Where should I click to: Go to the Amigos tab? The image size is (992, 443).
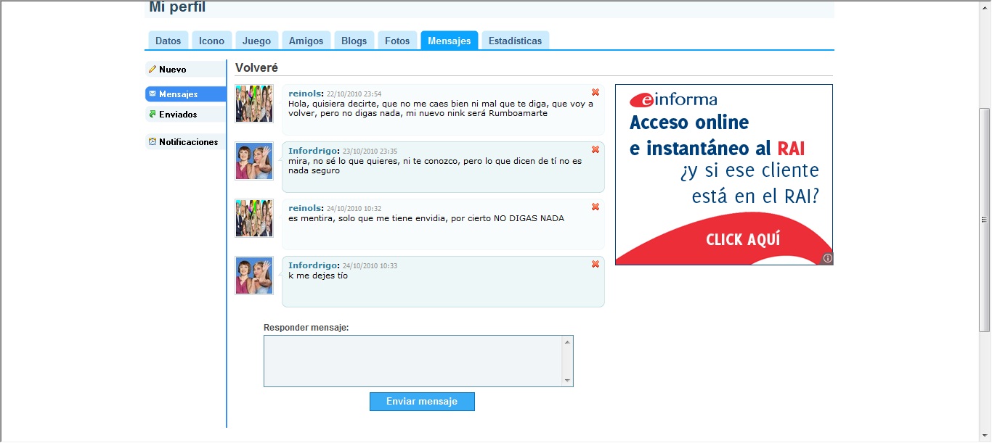[306, 41]
